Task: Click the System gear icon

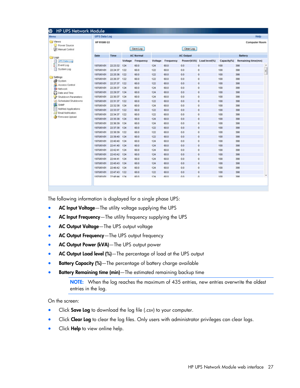Action: point(55,81)
